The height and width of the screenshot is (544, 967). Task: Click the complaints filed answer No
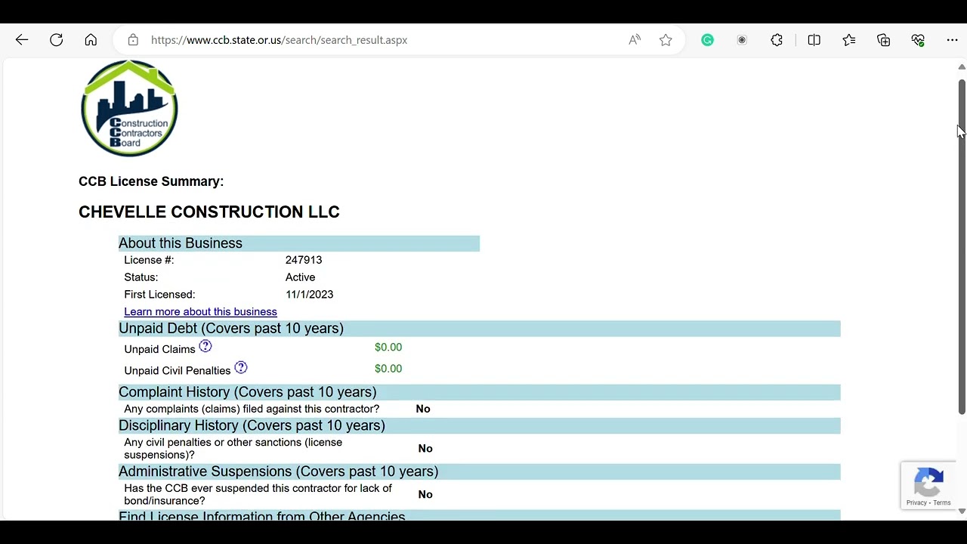(423, 409)
